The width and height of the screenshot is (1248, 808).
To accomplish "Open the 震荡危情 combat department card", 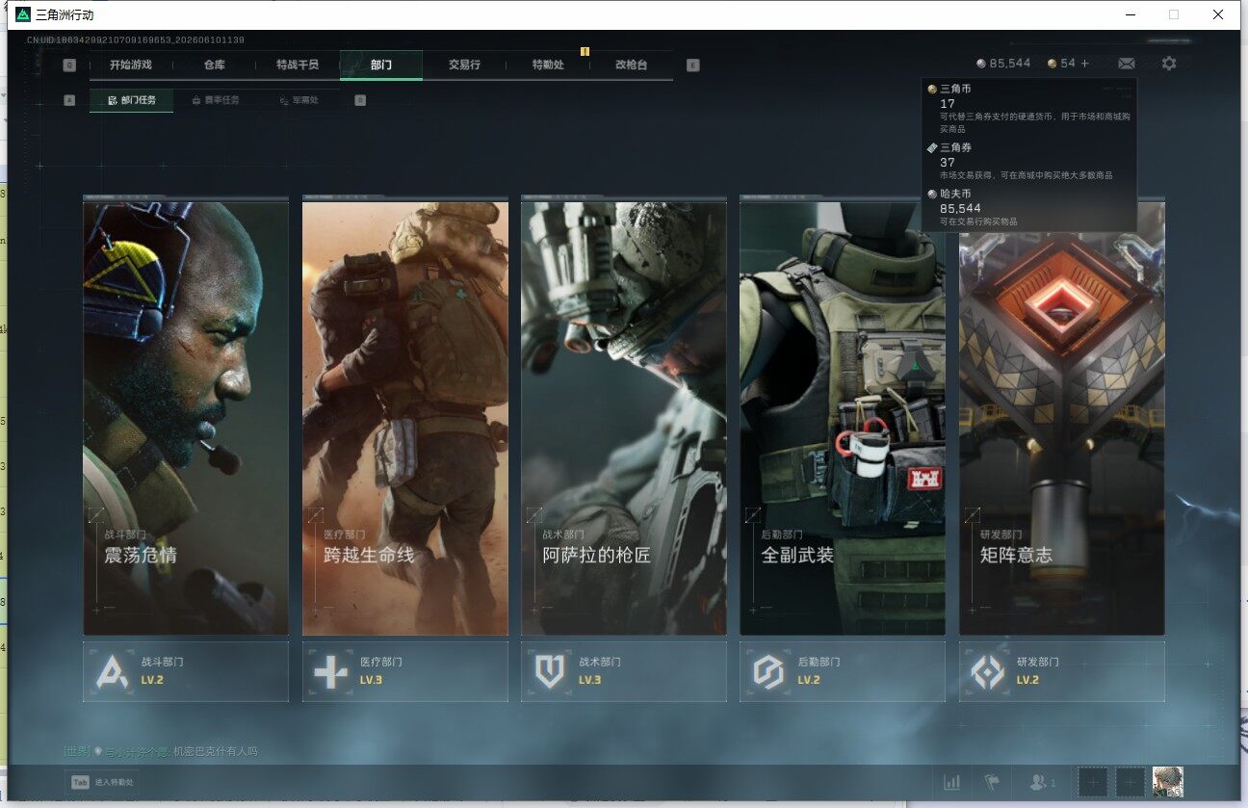I will (186, 418).
